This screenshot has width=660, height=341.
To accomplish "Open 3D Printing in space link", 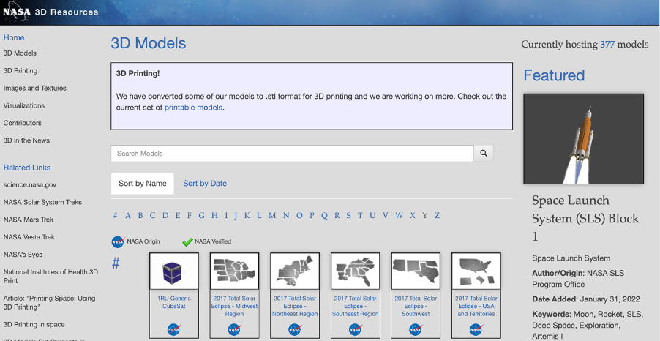I will point(34,325).
